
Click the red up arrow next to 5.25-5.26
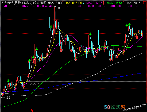pyautogui.click(x=24, y=87)
